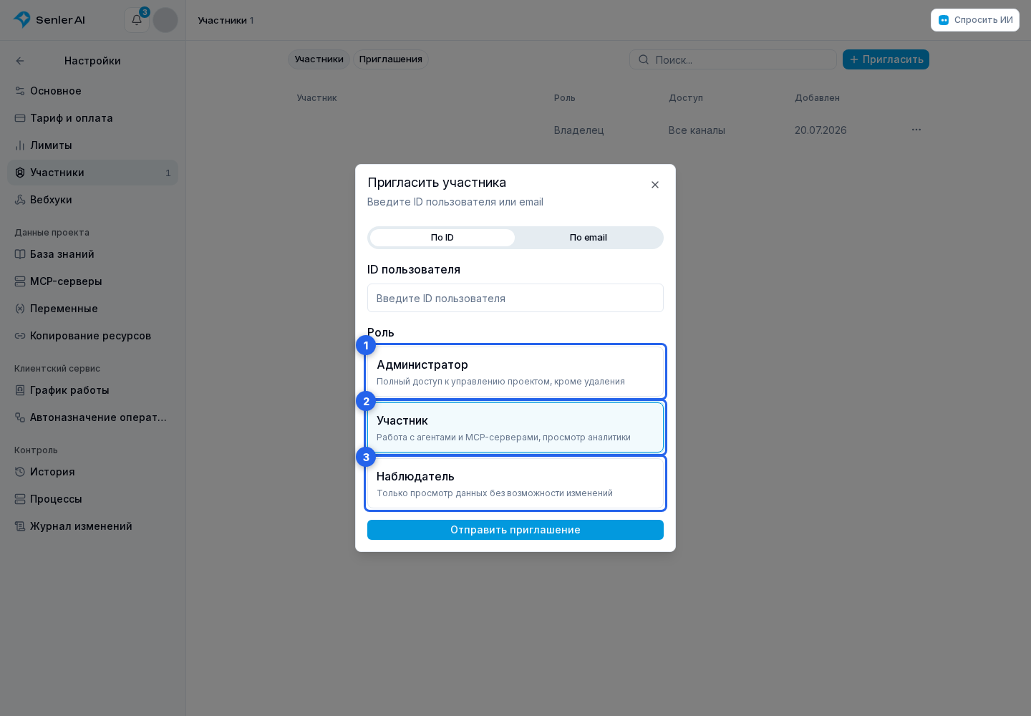Switch to the По ID tab
This screenshot has height=716, width=1031.
point(442,238)
